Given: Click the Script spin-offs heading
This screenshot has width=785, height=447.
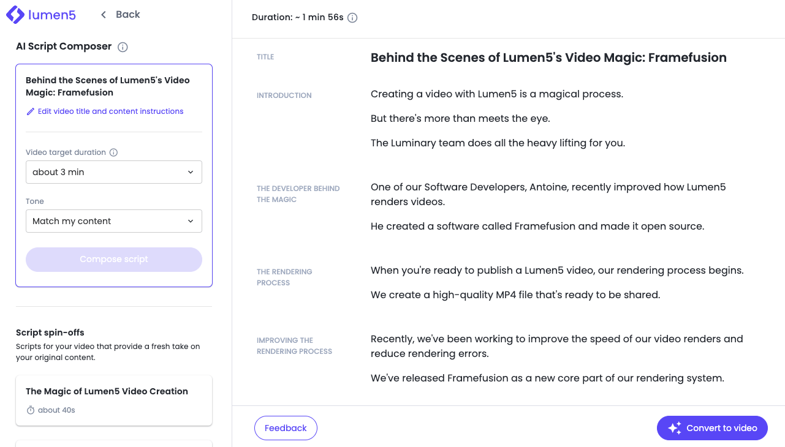Looking at the screenshot, I should click(50, 332).
